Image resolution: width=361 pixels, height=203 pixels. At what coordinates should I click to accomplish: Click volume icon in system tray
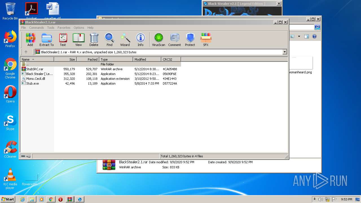(x=321, y=199)
